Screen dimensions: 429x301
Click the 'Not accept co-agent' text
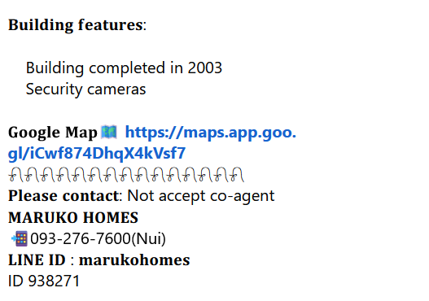coord(201,196)
